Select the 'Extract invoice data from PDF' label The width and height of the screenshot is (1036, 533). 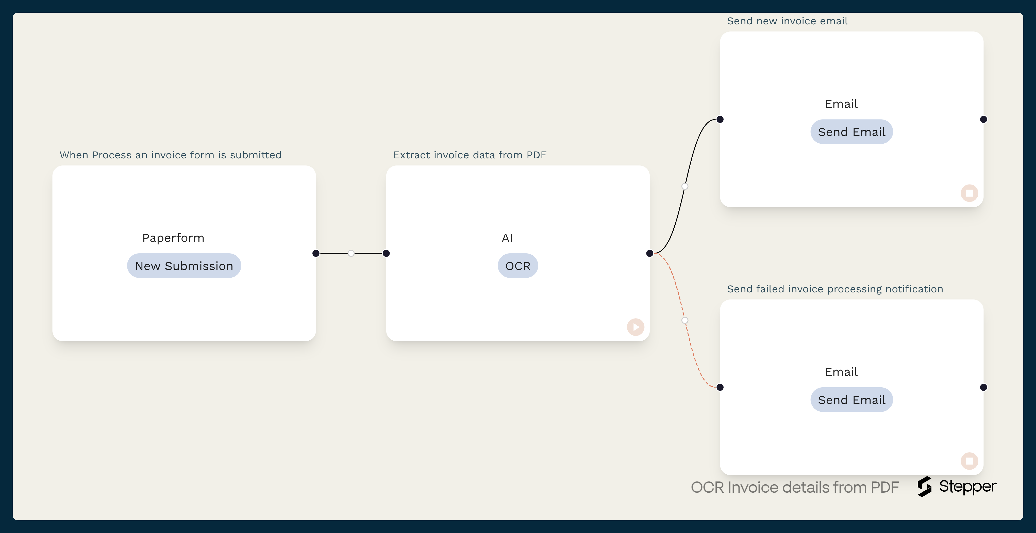tap(470, 155)
